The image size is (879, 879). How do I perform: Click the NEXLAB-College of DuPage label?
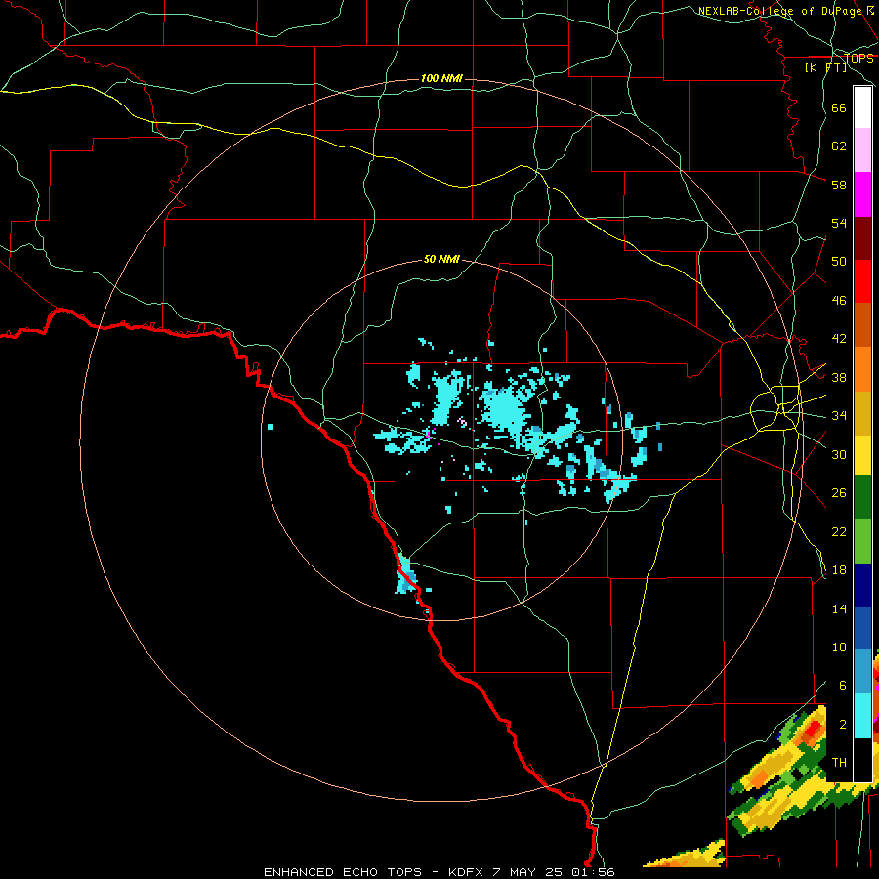(x=779, y=11)
